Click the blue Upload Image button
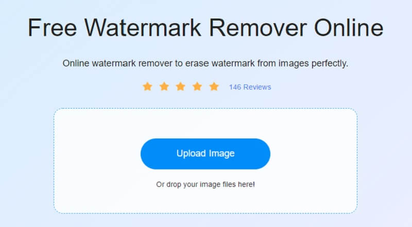This screenshot has height=227, width=412. tap(205, 154)
